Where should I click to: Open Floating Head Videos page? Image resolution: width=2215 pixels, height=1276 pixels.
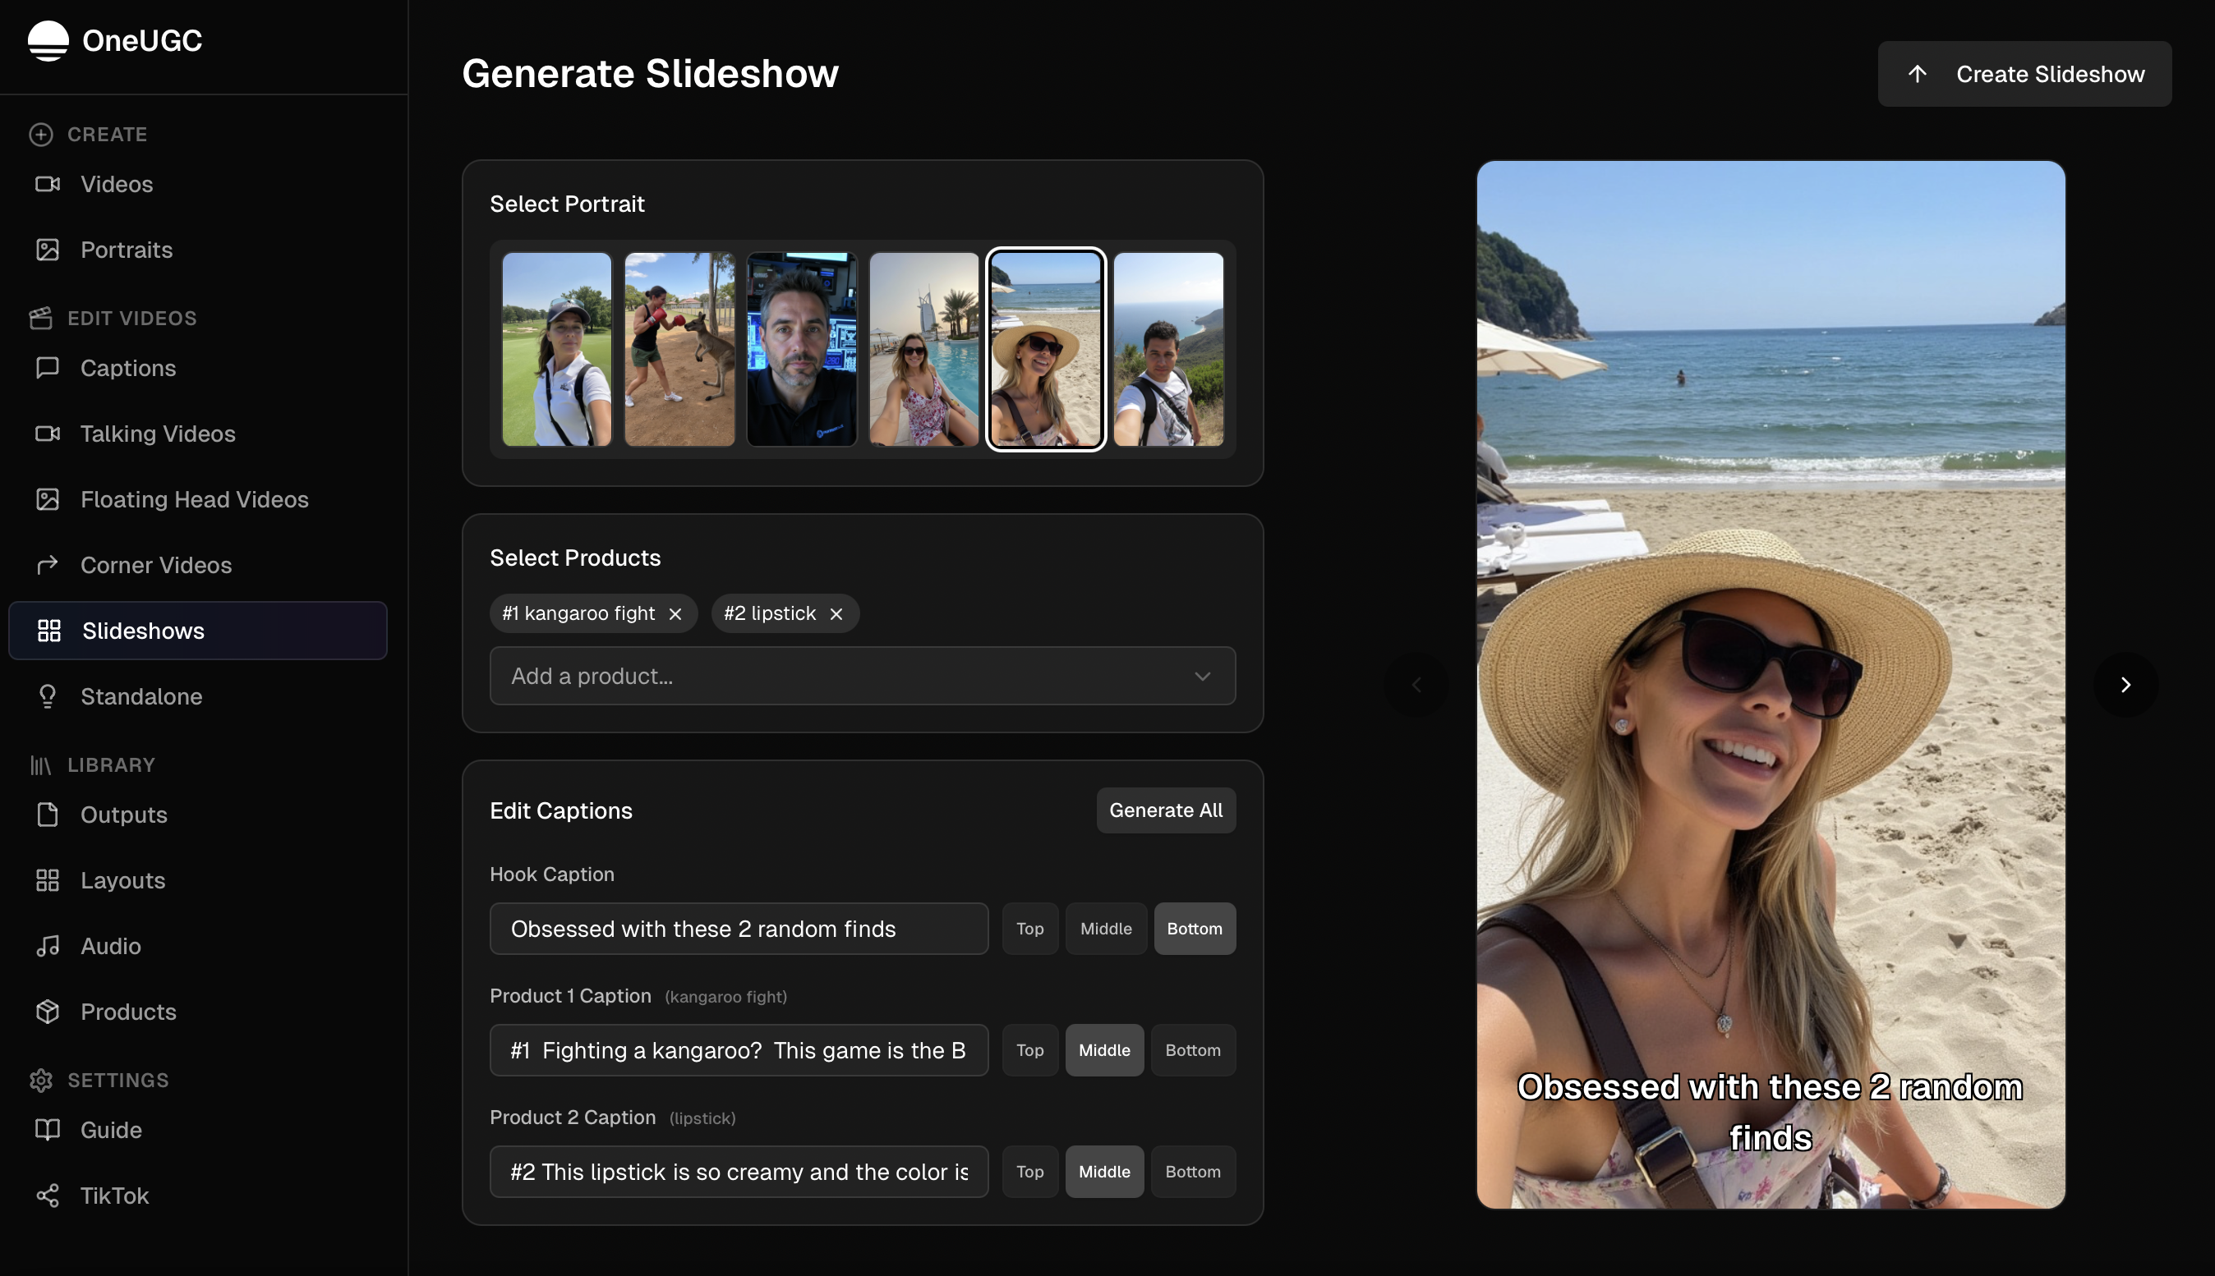tap(194, 499)
